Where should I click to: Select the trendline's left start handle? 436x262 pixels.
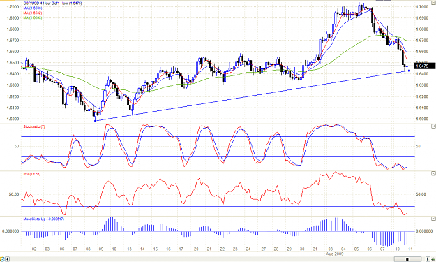tap(96, 121)
